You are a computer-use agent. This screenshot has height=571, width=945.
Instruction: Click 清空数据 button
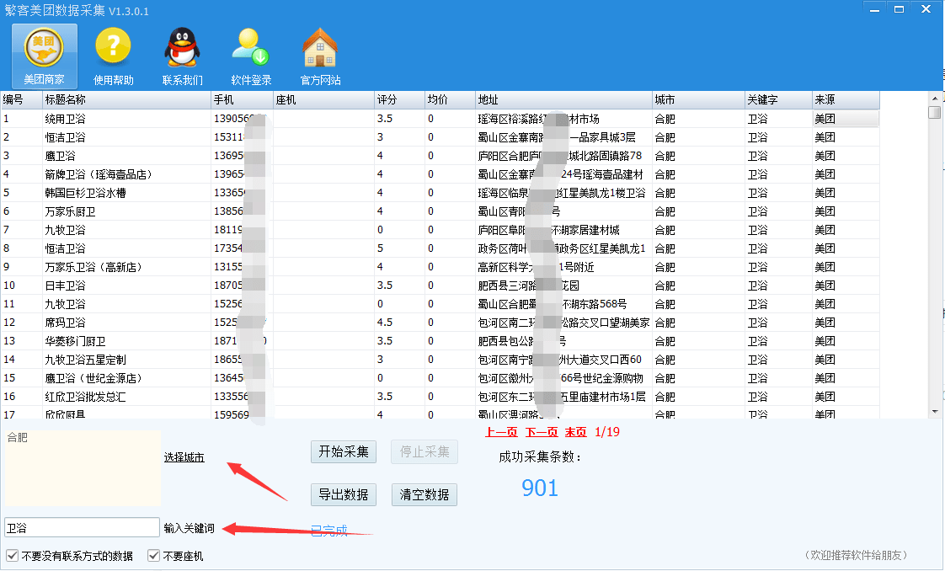424,494
